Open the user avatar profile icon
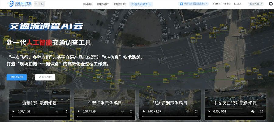 (x=271, y=4)
